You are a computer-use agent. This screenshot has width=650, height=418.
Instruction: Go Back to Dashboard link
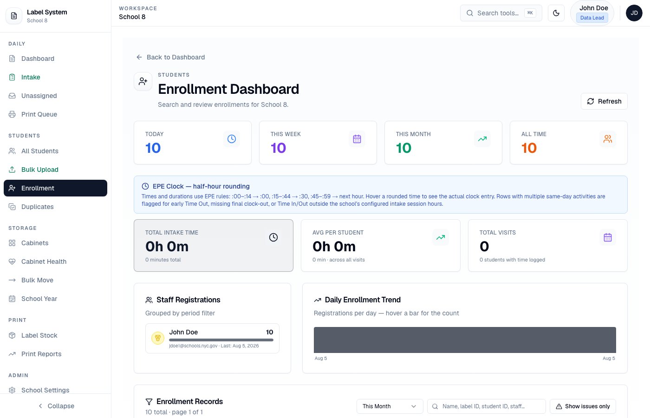[170, 57]
